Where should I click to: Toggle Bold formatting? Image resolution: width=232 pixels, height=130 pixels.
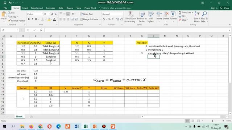tap(29, 19)
